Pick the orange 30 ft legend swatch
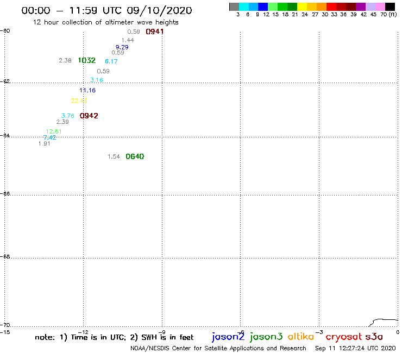Screen dimensions: 402x353 tap(322, 7)
